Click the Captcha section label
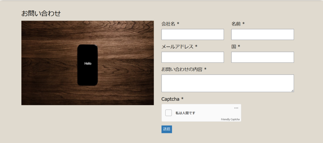Screen dimensions: 323x143 [170, 99]
